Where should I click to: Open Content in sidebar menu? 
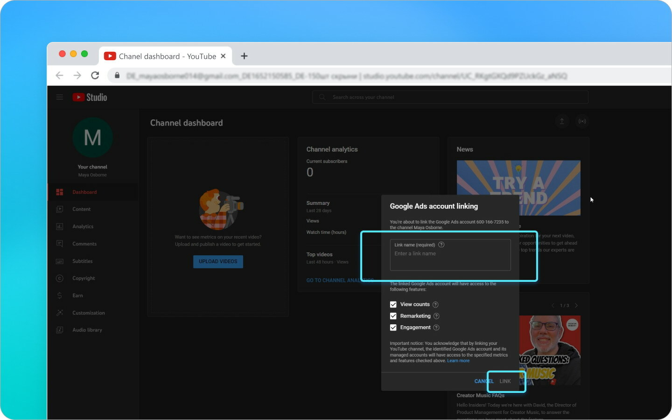[93, 209]
